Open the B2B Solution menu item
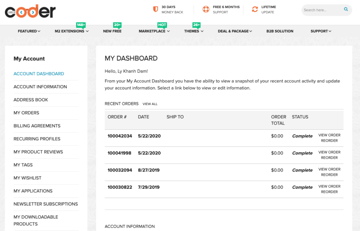The height and width of the screenshot is (231, 360). [280, 31]
